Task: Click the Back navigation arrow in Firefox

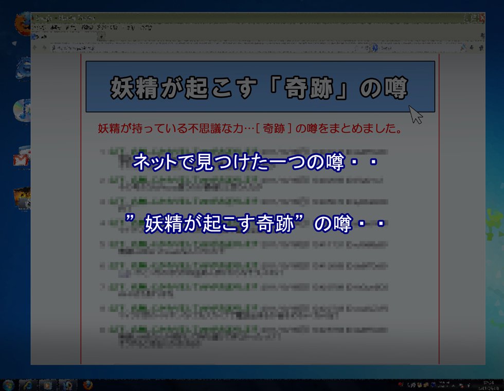Action: 35,48
